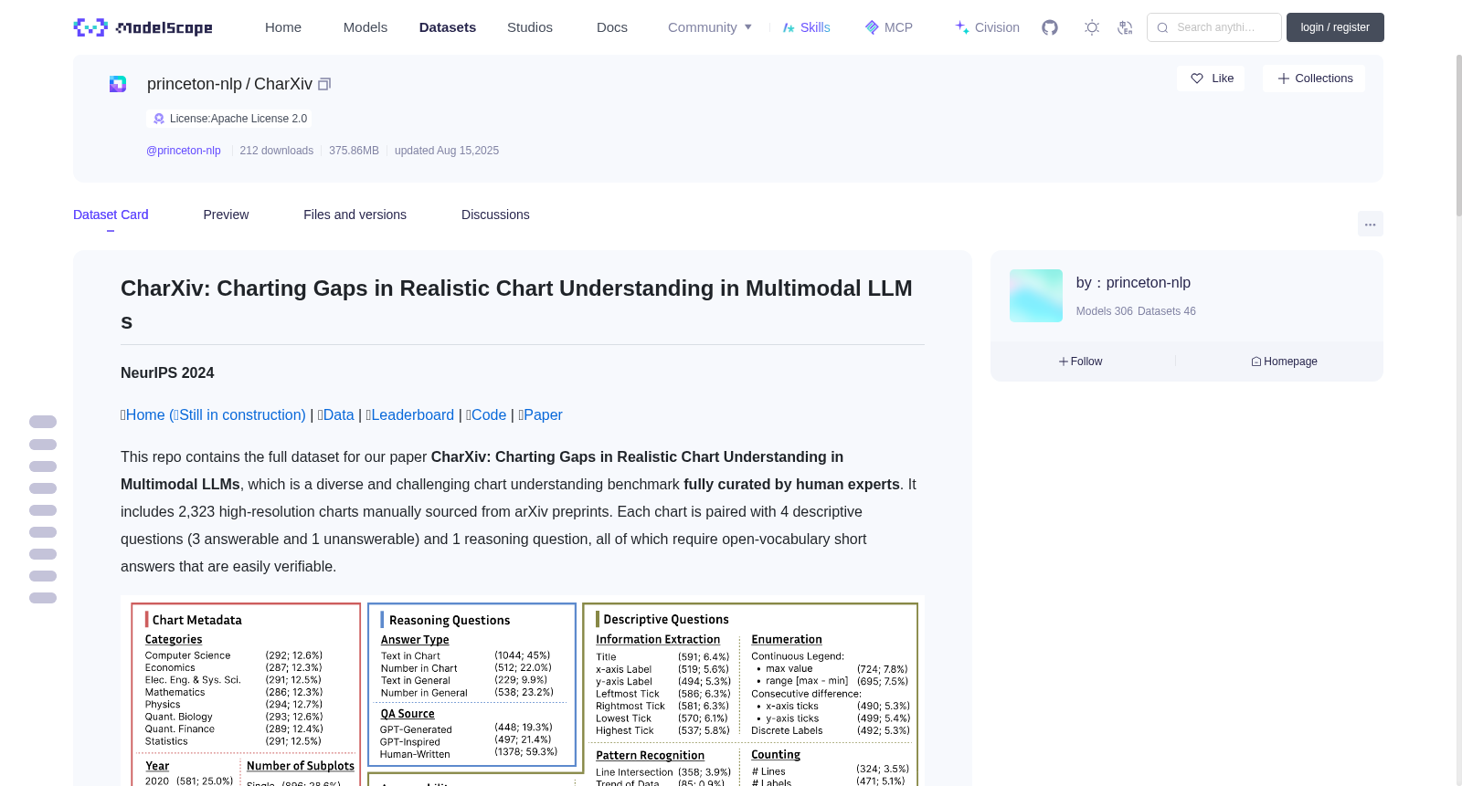Open the princeton-nlp Homepage button
The width and height of the screenshot is (1462, 786).
[1284, 362]
